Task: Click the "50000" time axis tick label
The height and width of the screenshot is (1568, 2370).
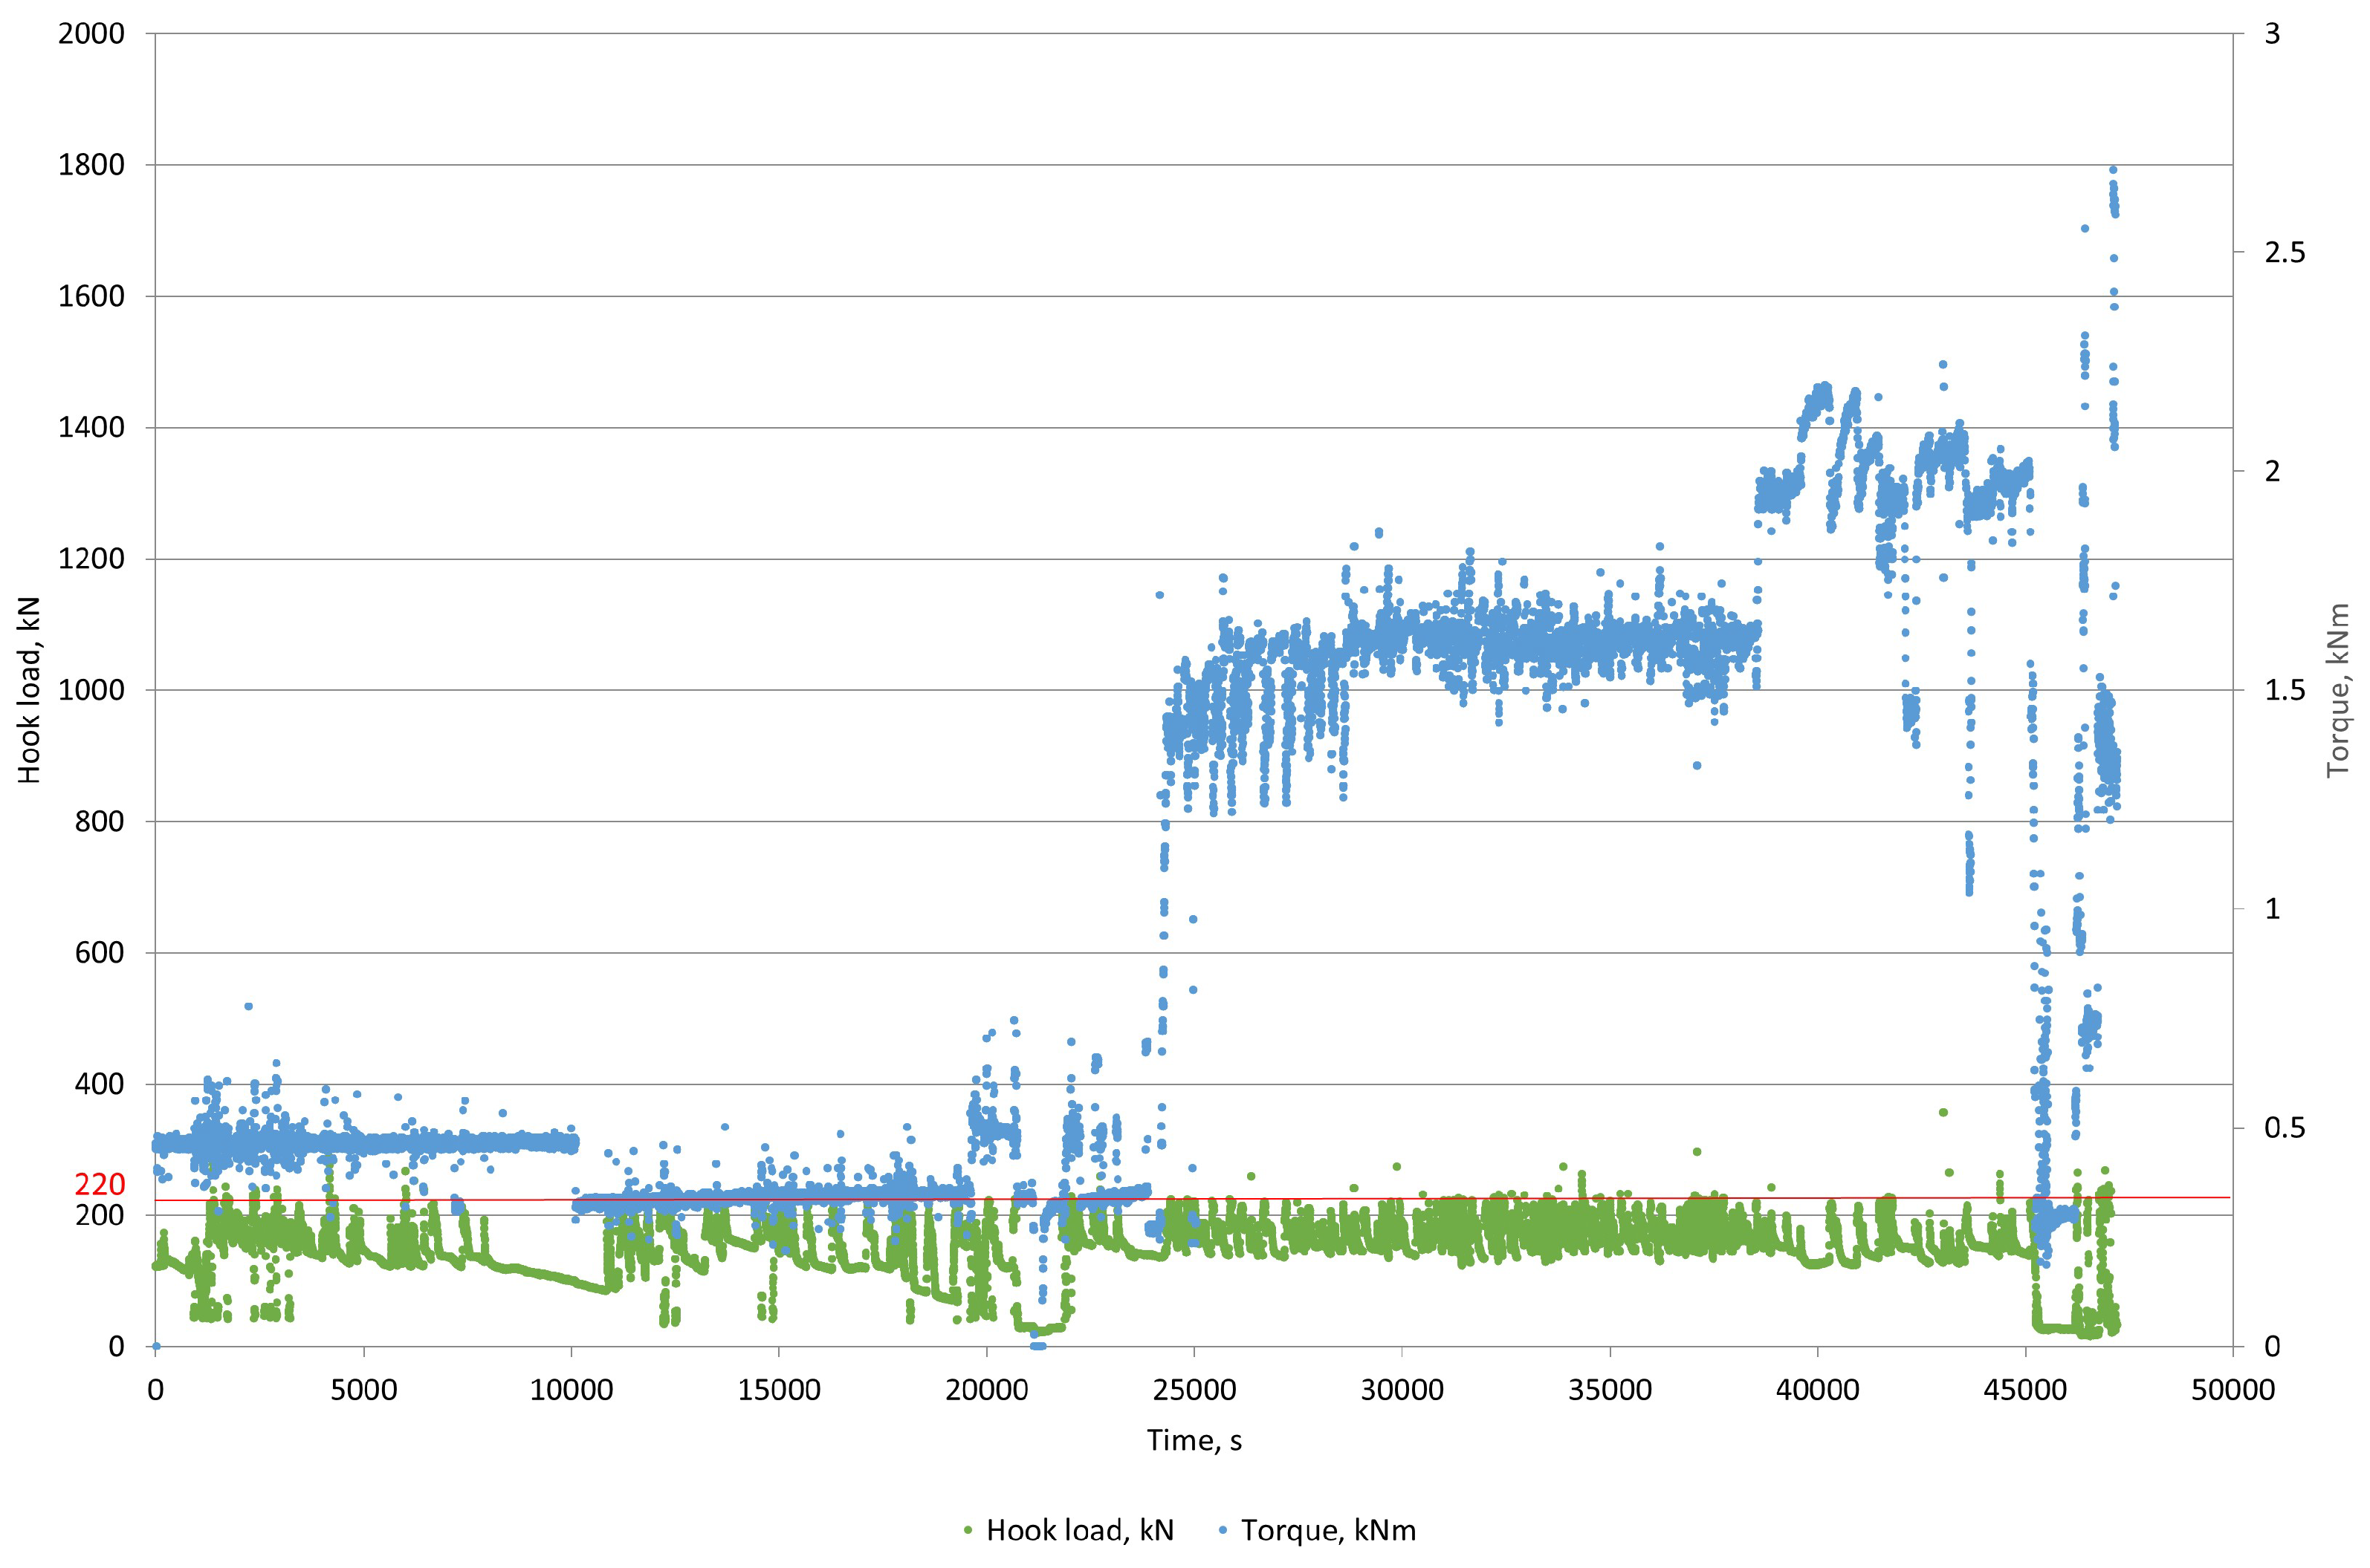Action: (2233, 1390)
